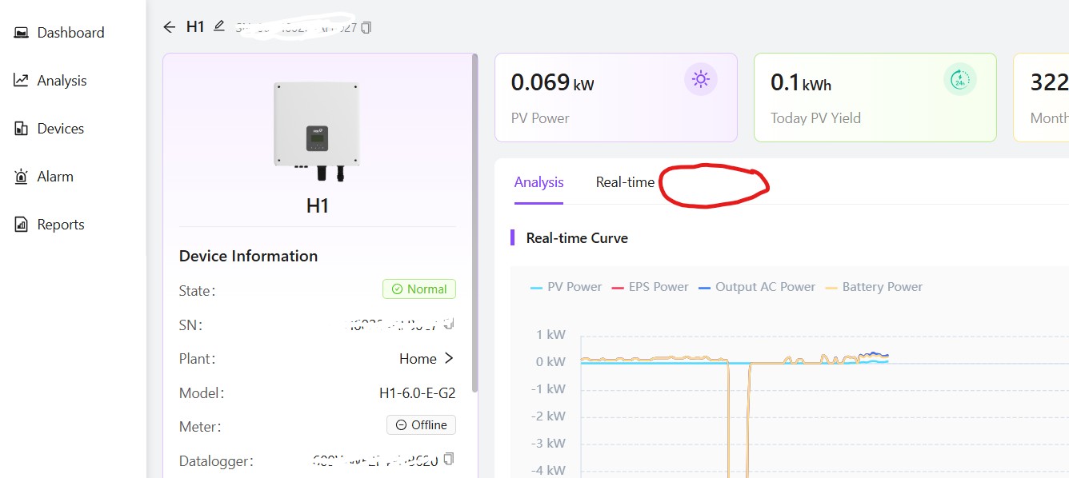This screenshot has height=478, width=1069.
Task: Open the Alarm page
Action: (55, 177)
